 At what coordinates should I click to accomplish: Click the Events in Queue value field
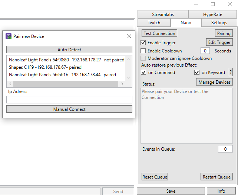(x=225, y=149)
